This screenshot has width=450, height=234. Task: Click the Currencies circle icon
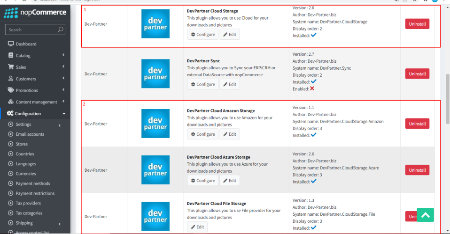[11, 173]
